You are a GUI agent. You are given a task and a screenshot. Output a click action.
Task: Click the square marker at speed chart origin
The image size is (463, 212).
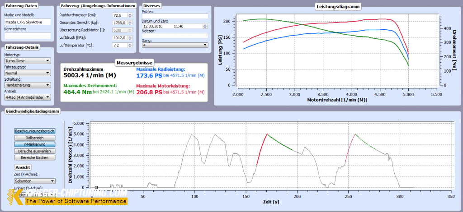[96, 187]
